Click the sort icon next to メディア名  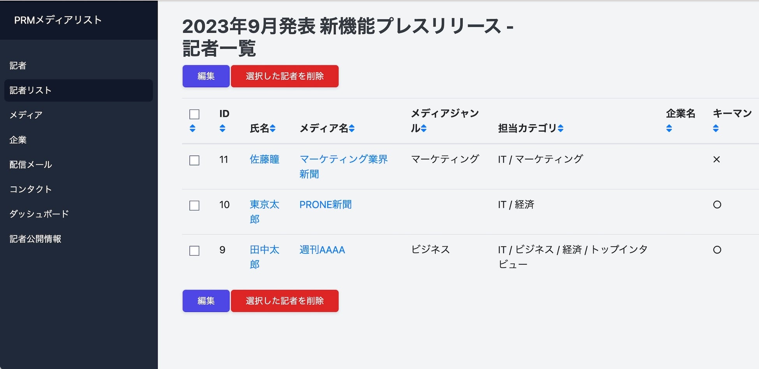[351, 128]
